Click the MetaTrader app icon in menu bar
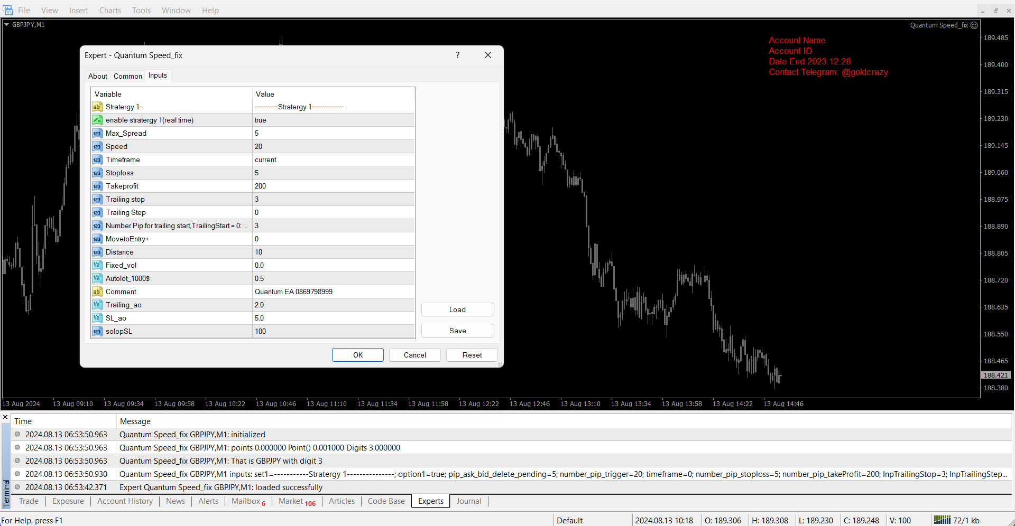The height and width of the screenshot is (526, 1015). [x=8, y=10]
